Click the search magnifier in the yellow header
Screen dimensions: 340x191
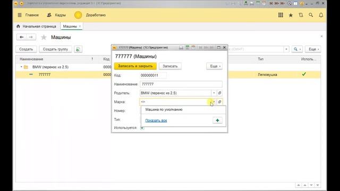(311, 15)
